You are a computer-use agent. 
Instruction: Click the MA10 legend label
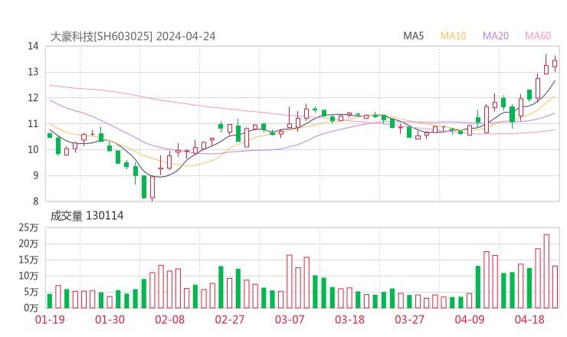point(453,36)
